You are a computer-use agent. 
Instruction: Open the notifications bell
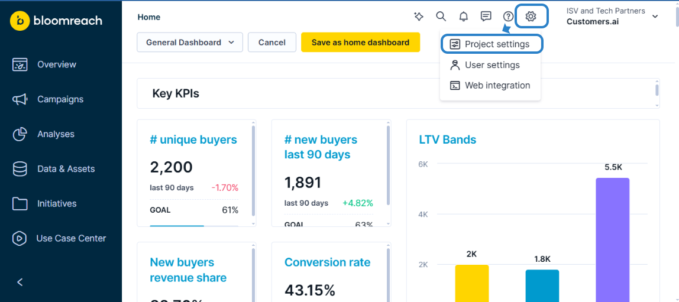click(x=464, y=17)
